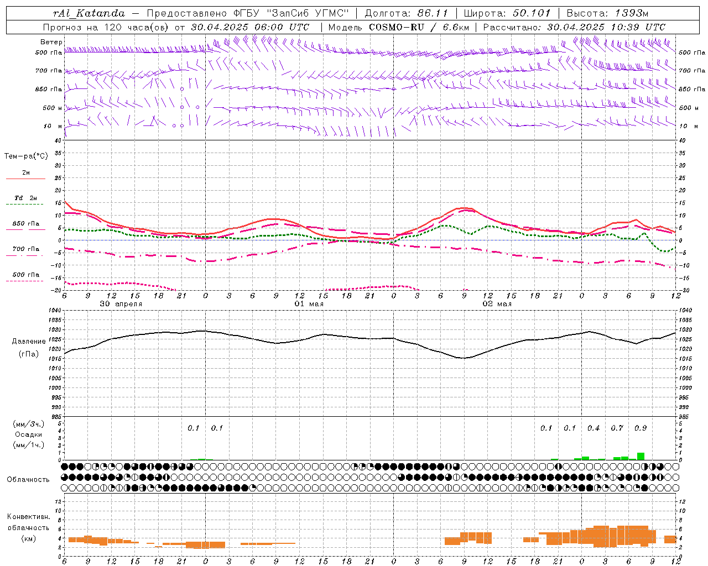Click the '0.9' precipitation amount value
This screenshot has width=708, height=566.
coord(641,428)
